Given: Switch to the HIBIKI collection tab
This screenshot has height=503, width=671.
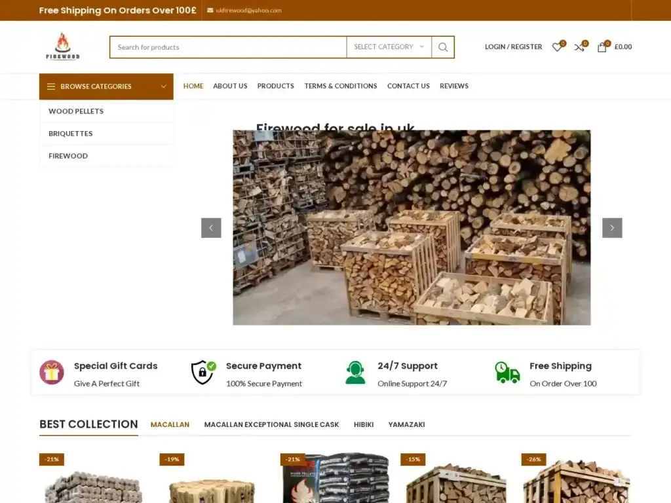Looking at the screenshot, I should [364, 424].
